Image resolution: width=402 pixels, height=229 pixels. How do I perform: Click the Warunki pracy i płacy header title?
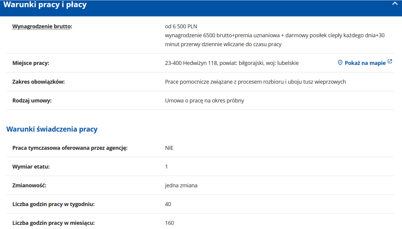tap(45, 5)
